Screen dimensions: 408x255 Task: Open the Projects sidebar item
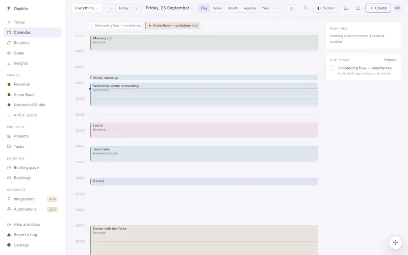click(x=33, y=136)
